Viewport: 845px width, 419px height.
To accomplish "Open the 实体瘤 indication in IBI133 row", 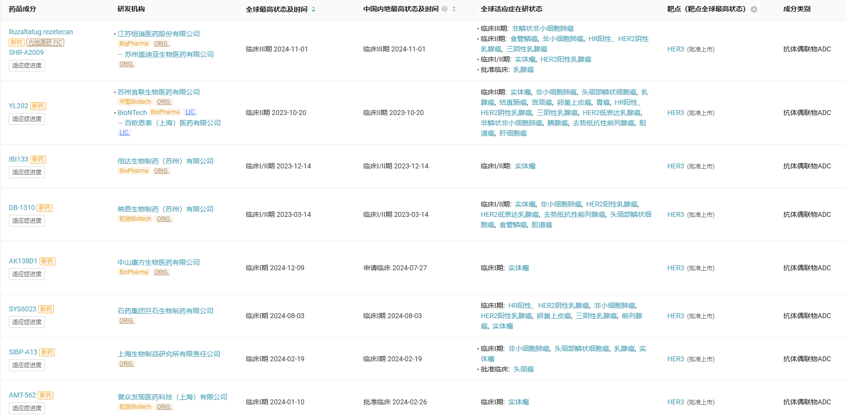I will click(525, 166).
